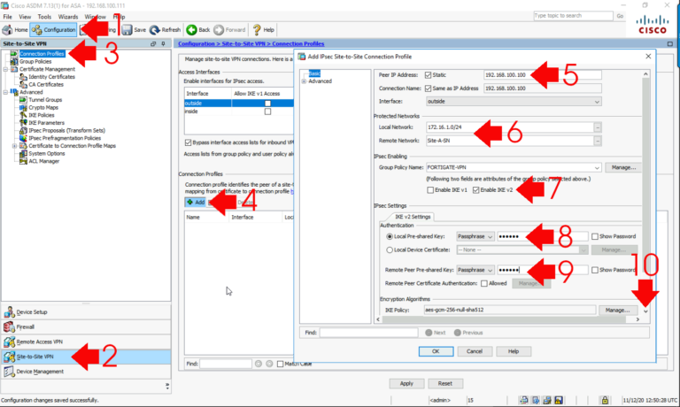Select Group Policies tree icon
This screenshot has width=680, height=407.
tap(14, 62)
